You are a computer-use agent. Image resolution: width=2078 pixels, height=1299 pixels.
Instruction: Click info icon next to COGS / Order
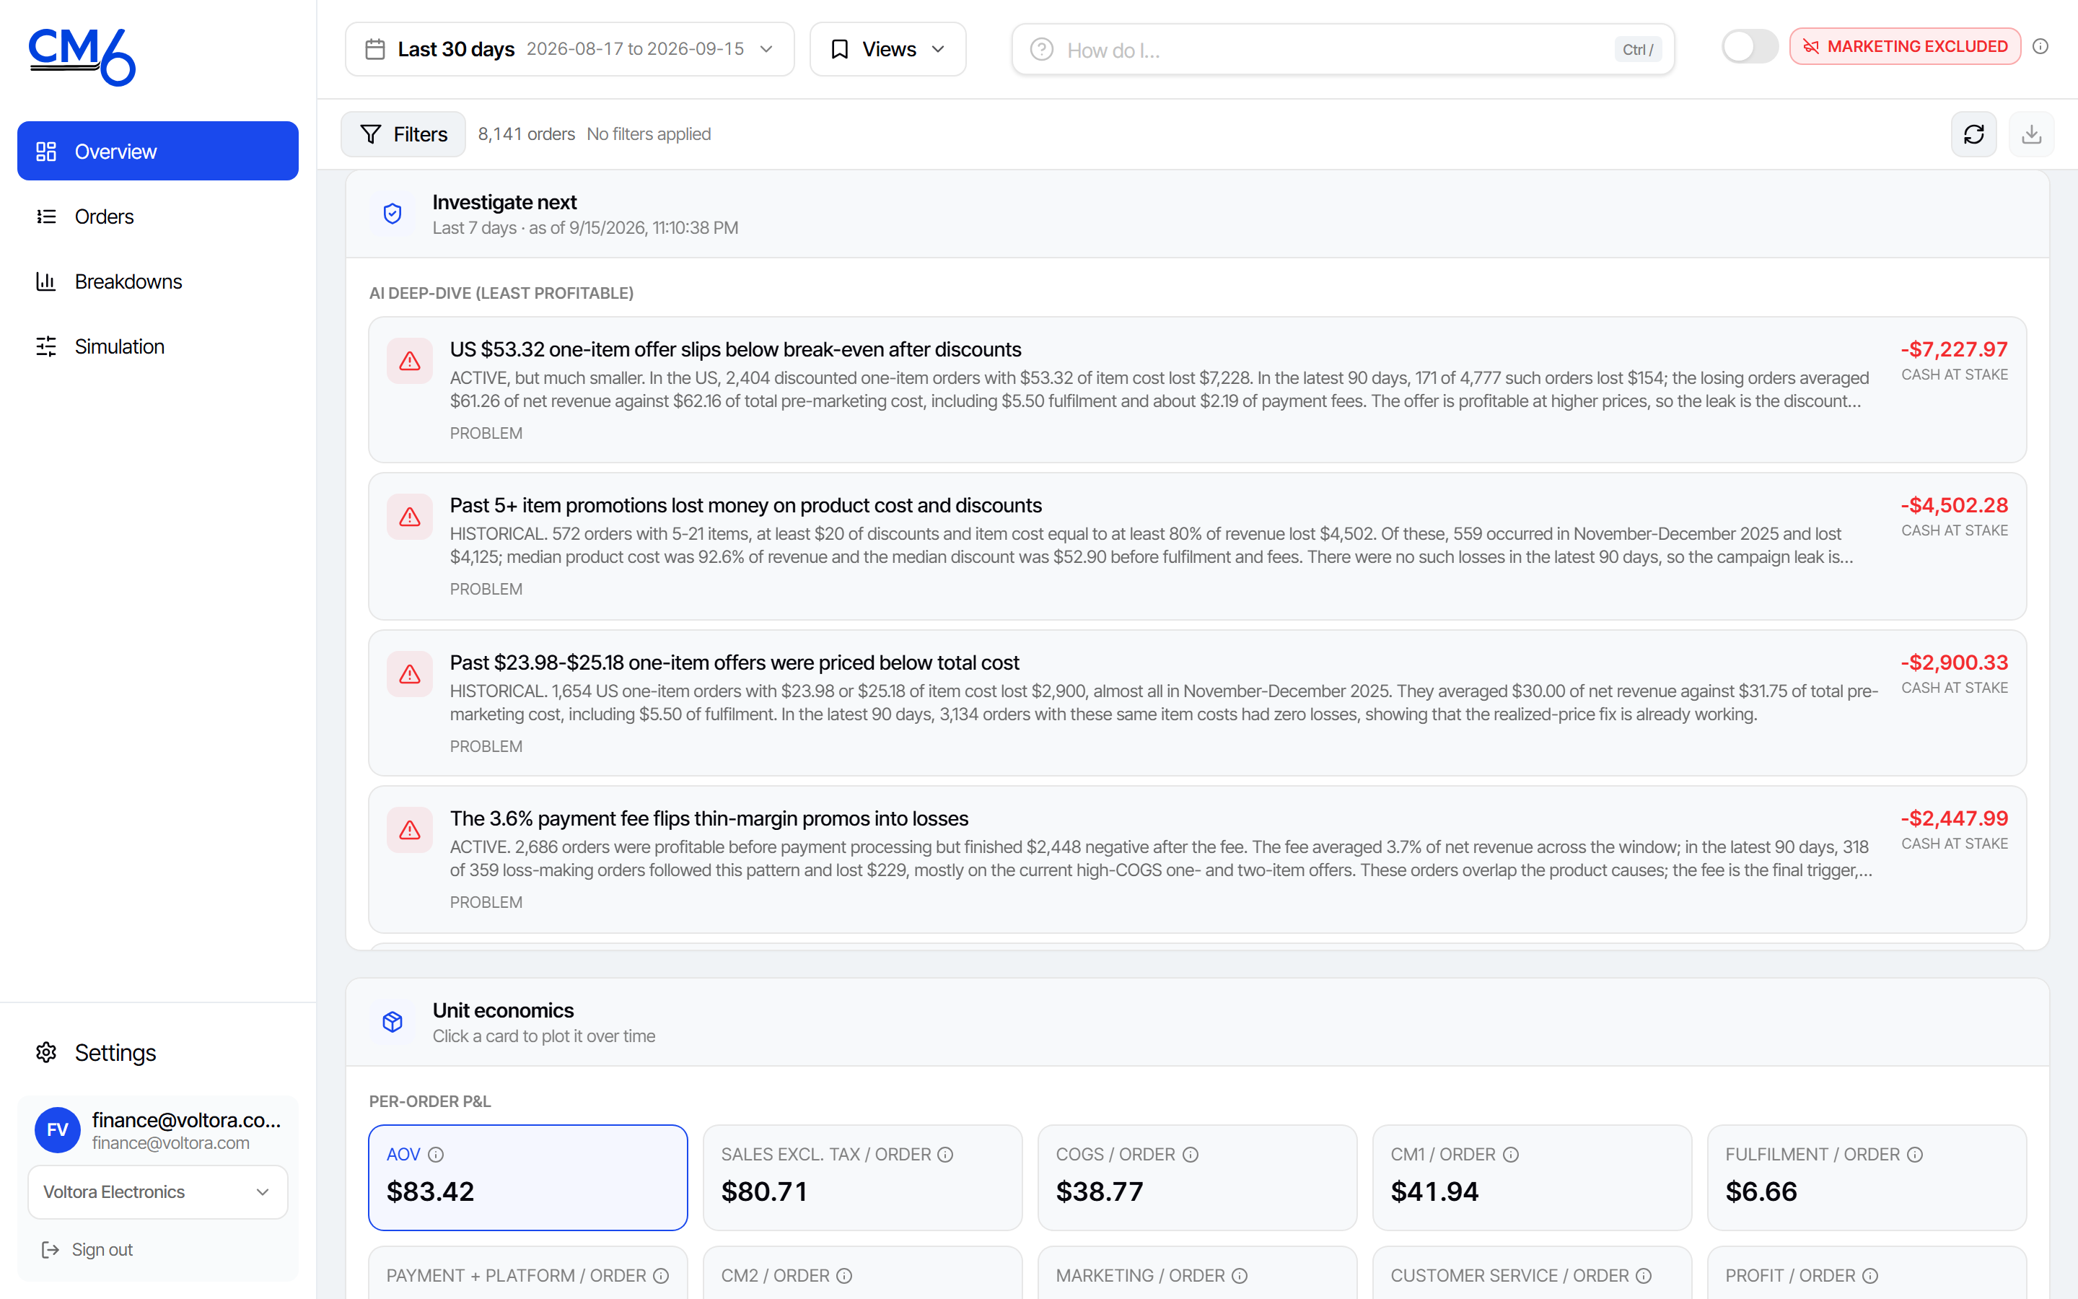point(1190,1155)
